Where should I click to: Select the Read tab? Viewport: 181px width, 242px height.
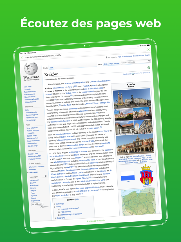coord(100,64)
